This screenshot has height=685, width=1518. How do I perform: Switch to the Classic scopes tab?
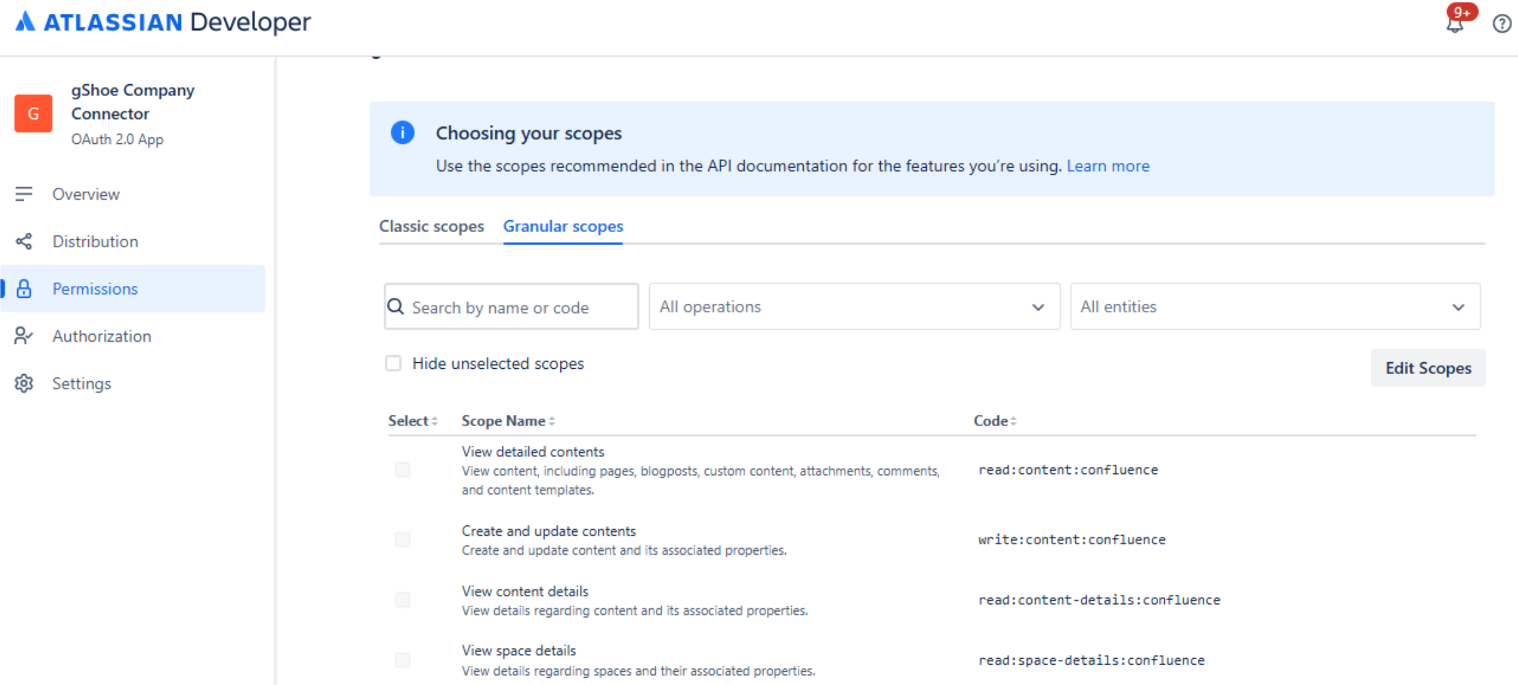[x=431, y=226]
